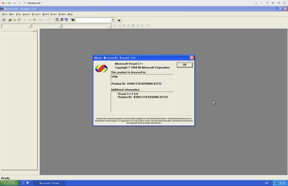Click the UTM windows icon at far right
This screenshot has width=288, height=186.
click(284, 3)
